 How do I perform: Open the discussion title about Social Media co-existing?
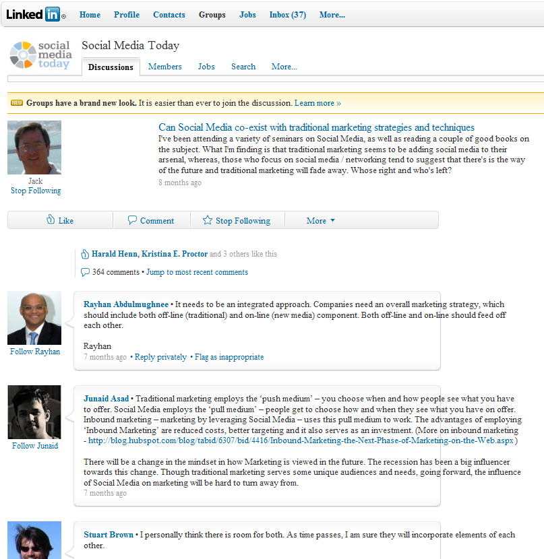(x=316, y=127)
